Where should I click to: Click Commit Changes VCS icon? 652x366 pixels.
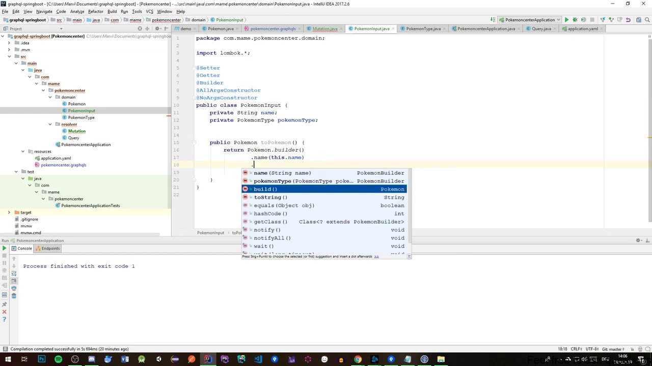611,20
